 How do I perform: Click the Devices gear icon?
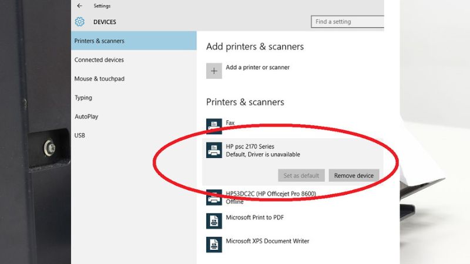(79, 22)
